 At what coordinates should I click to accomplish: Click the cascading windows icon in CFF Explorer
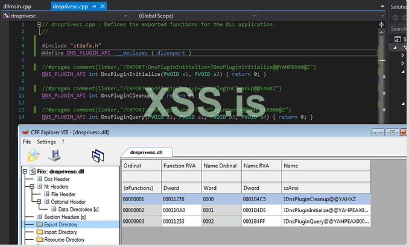point(98,156)
